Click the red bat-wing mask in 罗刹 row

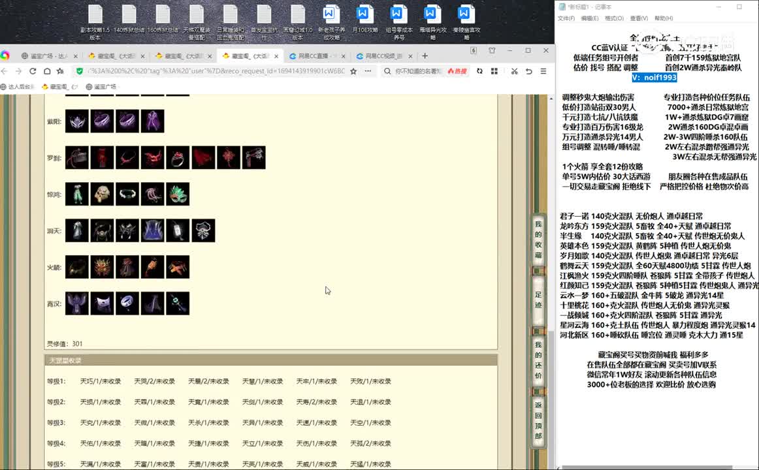(152, 157)
